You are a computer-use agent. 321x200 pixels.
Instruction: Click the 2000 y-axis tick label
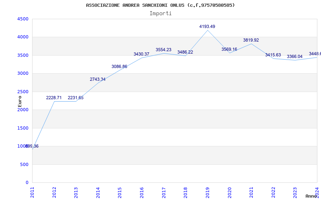tap(23, 110)
